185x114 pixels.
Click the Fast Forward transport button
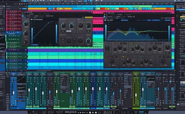[84, 112]
